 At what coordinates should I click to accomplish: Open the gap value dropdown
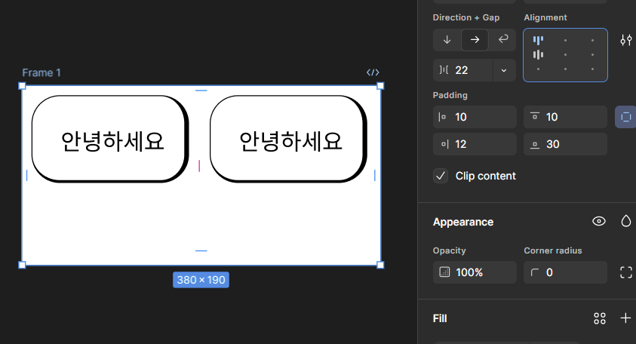pyautogui.click(x=504, y=70)
